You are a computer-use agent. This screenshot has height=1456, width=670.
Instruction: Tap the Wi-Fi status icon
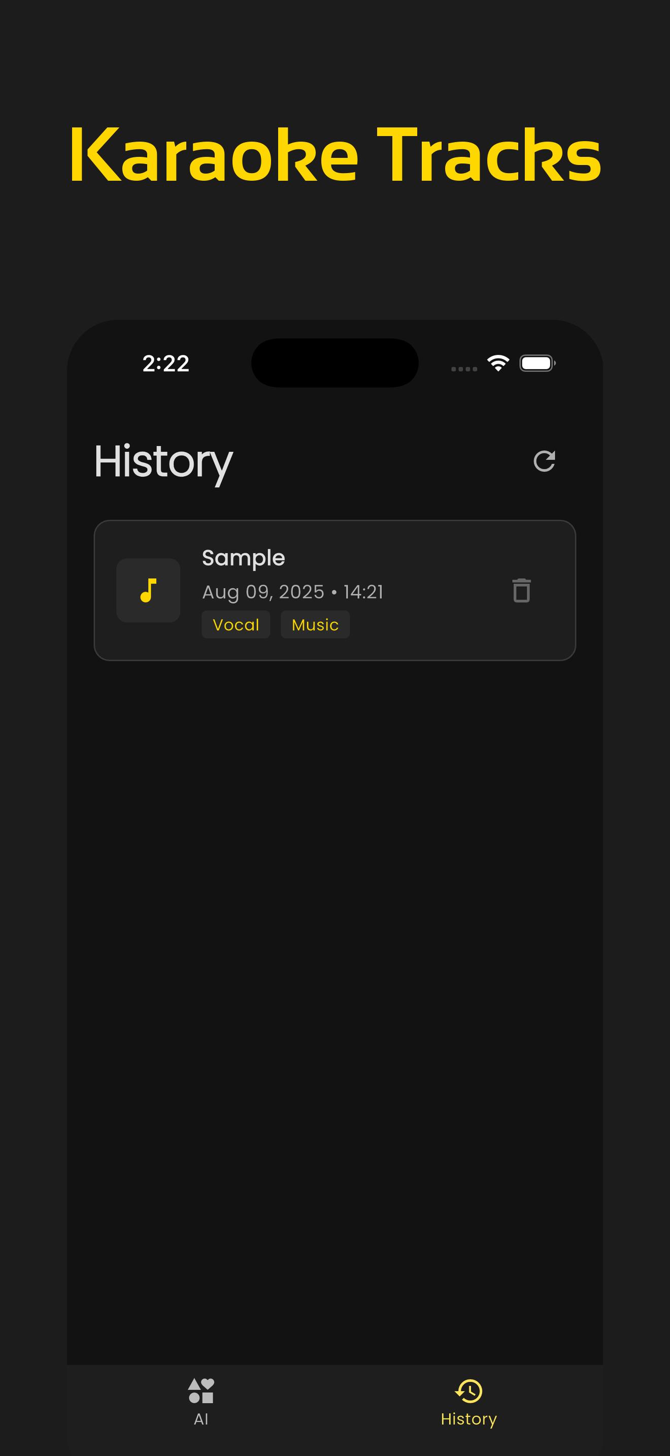[498, 363]
